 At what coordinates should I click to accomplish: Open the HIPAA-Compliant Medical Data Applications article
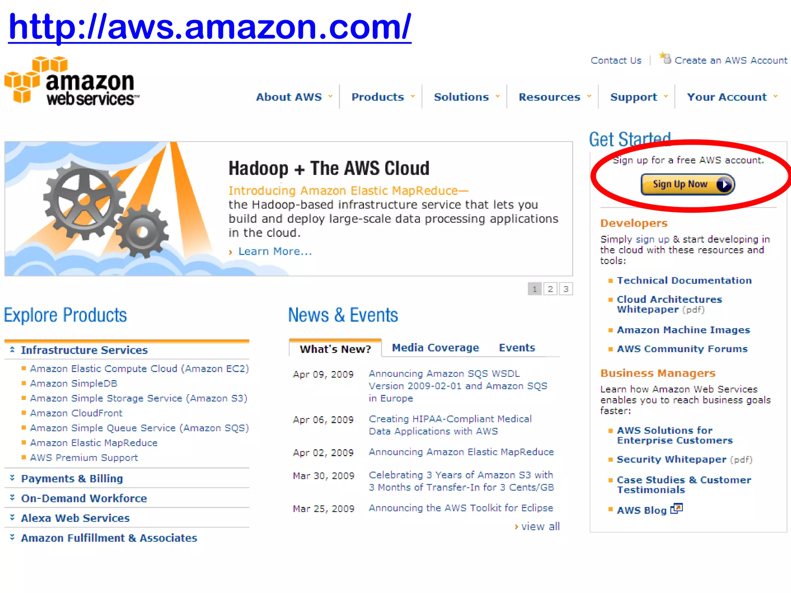(450, 425)
